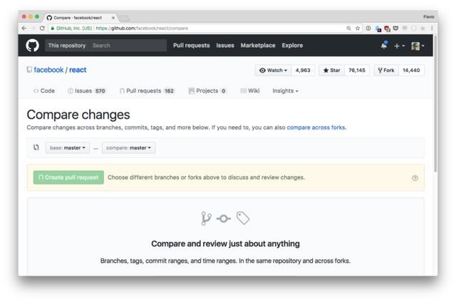The image size is (456, 302).
Task: Switch to the Wiki tab
Action: click(250, 90)
